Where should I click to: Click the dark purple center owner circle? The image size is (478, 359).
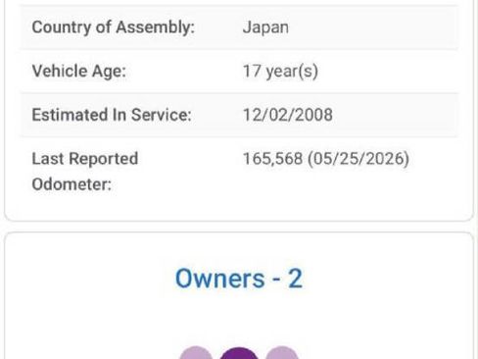click(239, 353)
